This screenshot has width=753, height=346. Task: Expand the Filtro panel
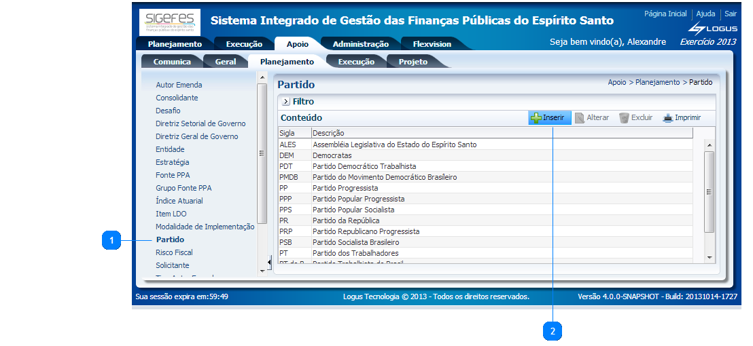286,102
